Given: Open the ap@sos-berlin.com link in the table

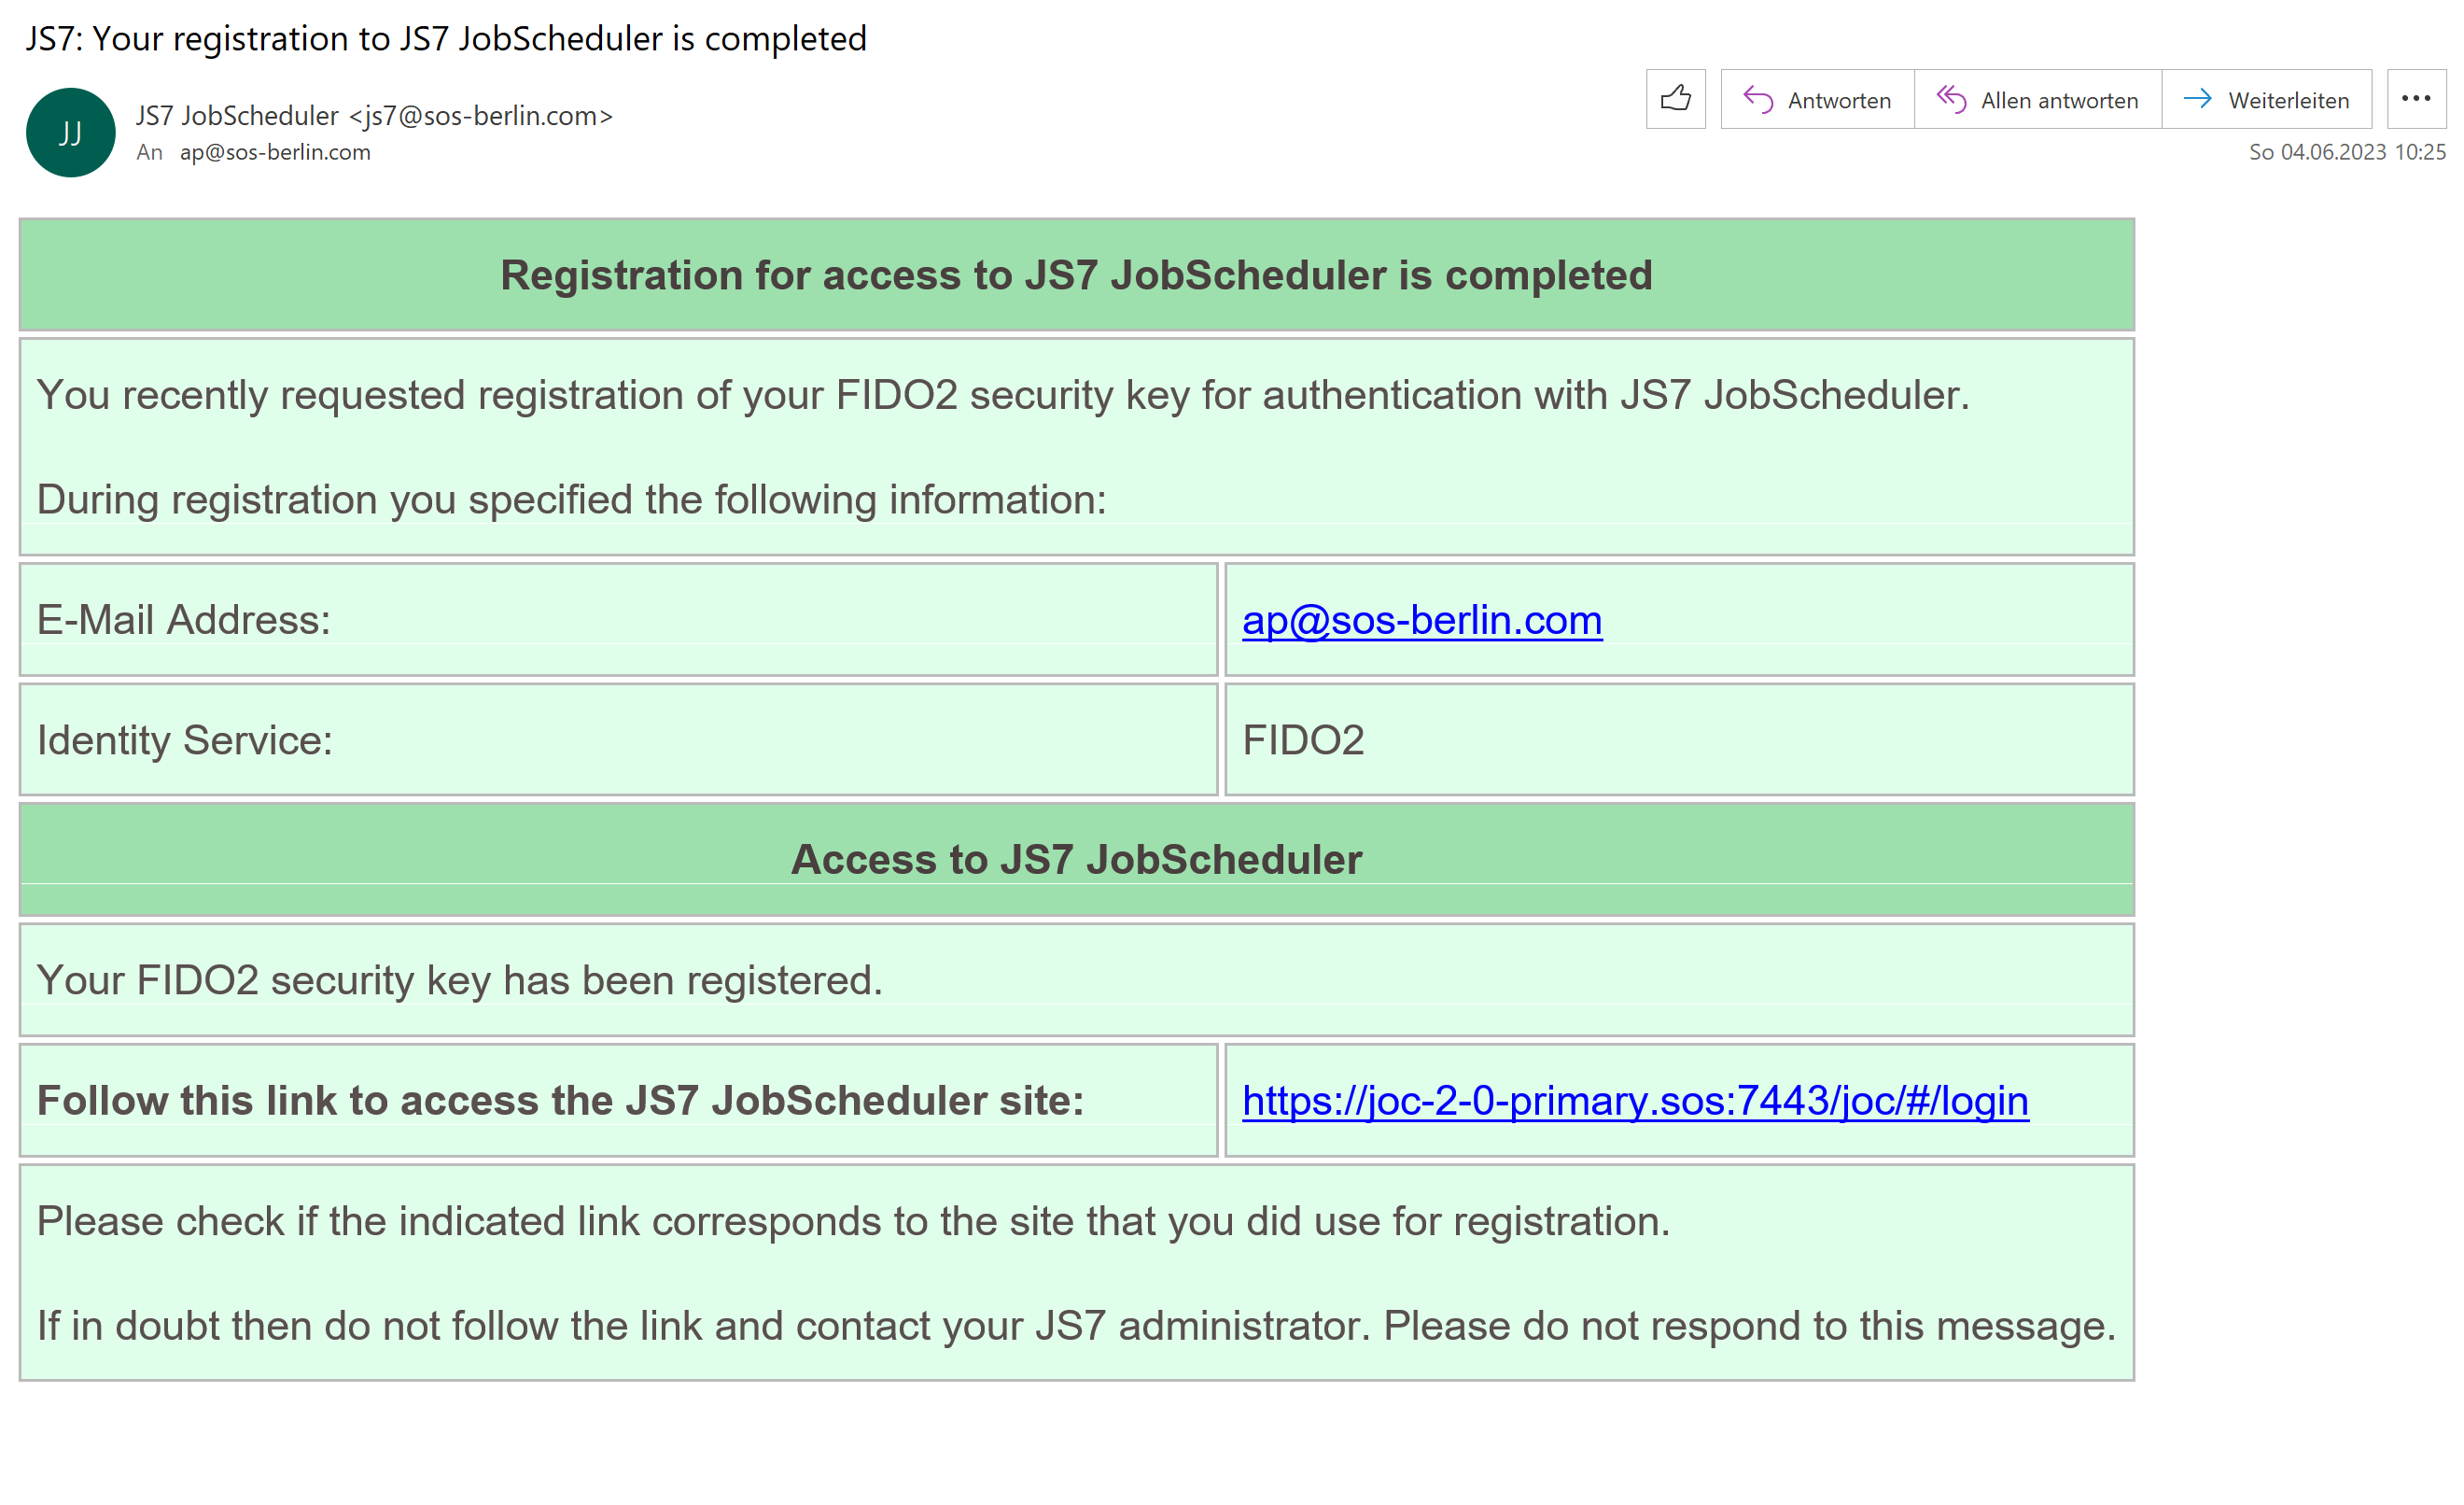Looking at the screenshot, I should (x=1422, y=620).
